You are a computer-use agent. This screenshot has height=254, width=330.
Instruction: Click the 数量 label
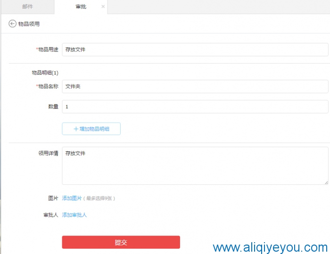click(x=53, y=107)
